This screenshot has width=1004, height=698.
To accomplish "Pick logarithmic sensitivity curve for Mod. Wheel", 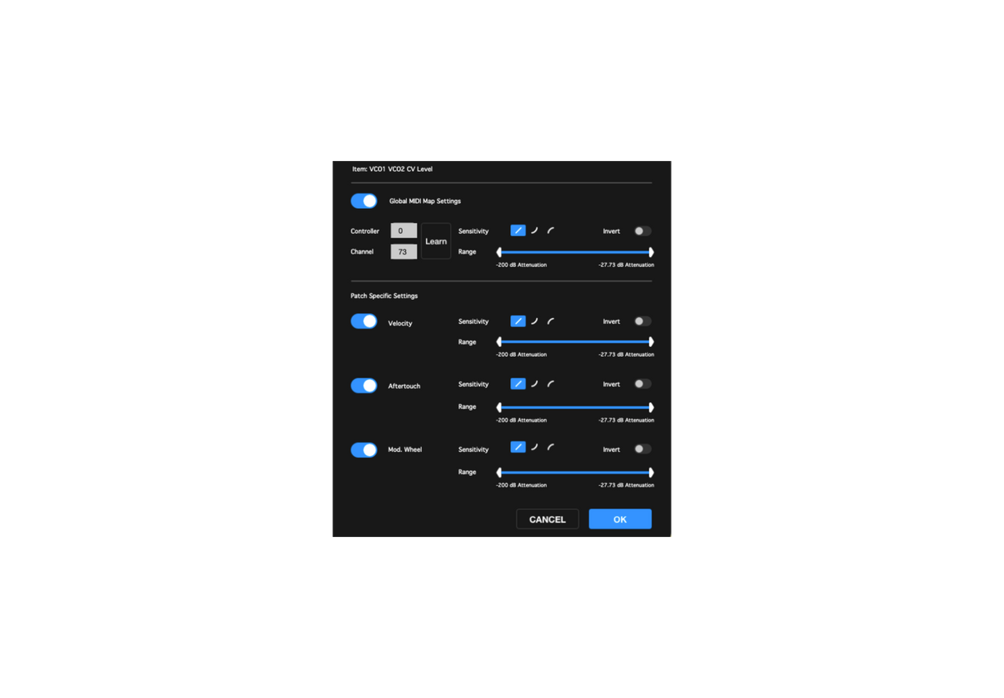I will pyautogui.click(x=551, y=448).
